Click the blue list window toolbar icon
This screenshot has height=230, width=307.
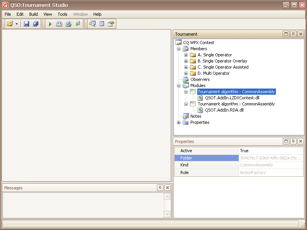pos(102,24)
